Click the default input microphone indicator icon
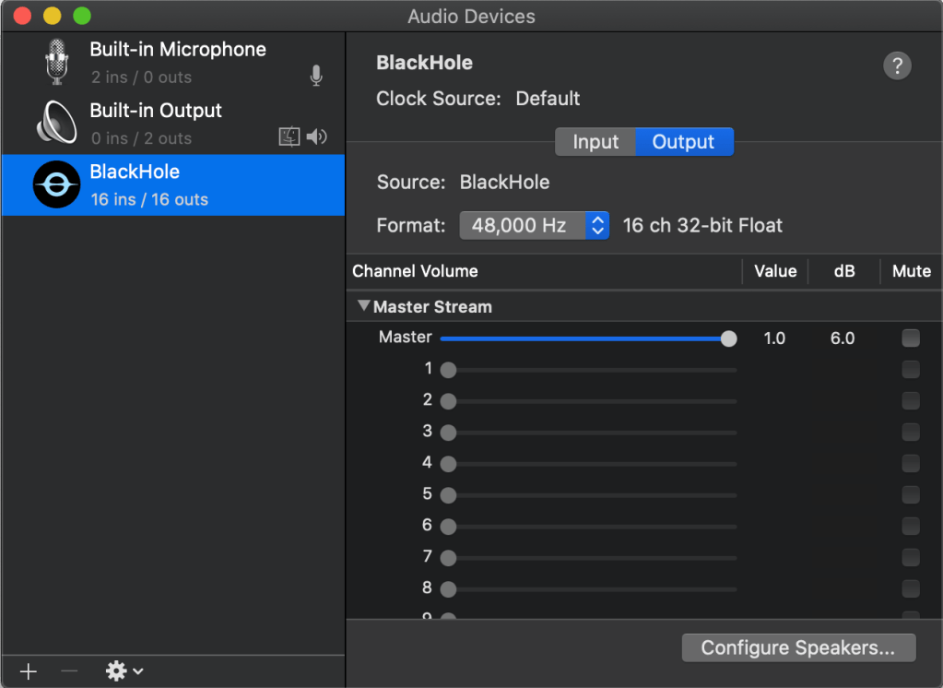Viewport: 943px width, 688px height. click(x=316, y=77)
